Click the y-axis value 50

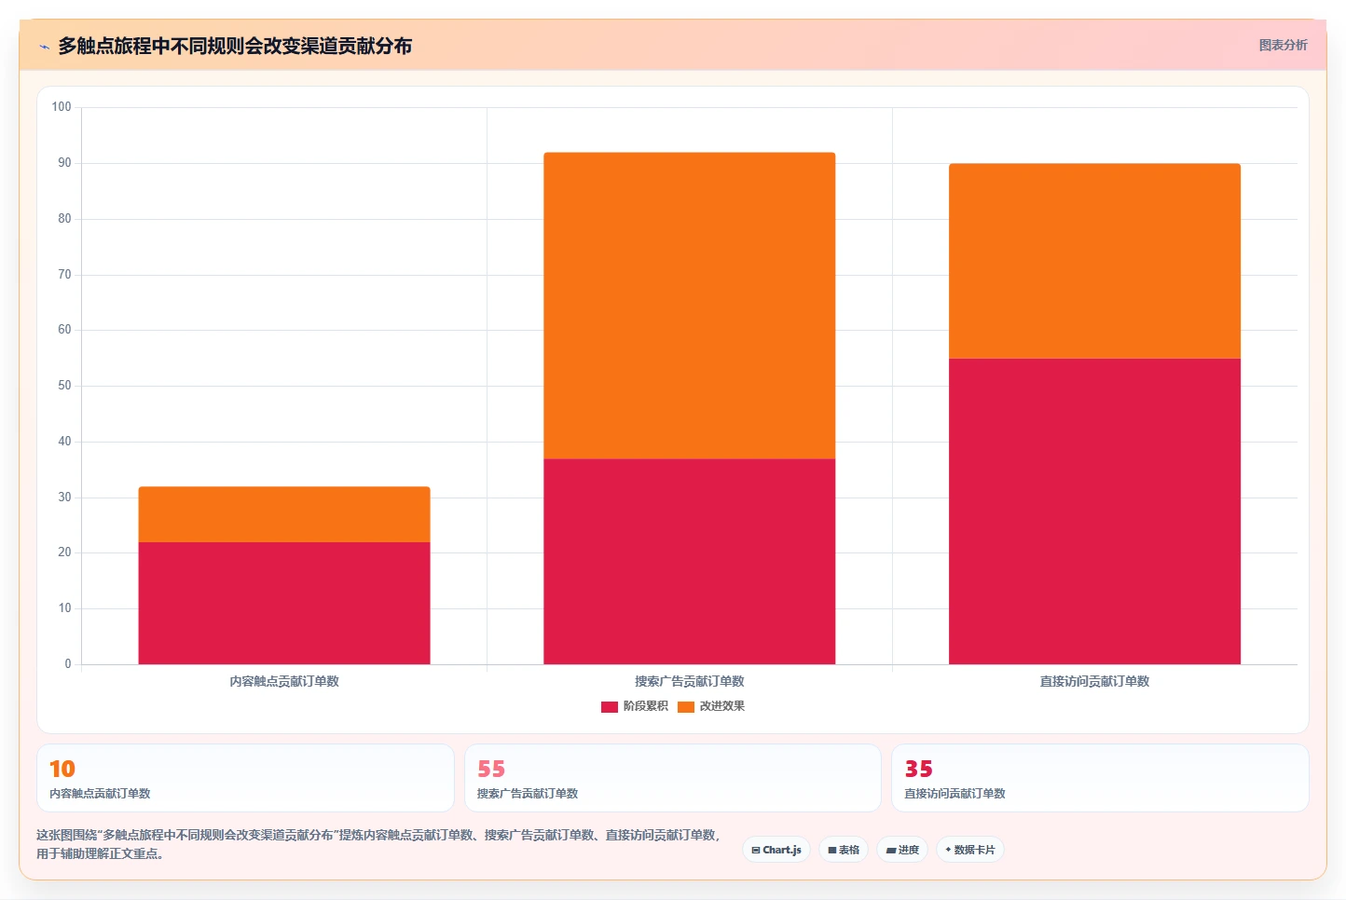[x=64, y=386]
